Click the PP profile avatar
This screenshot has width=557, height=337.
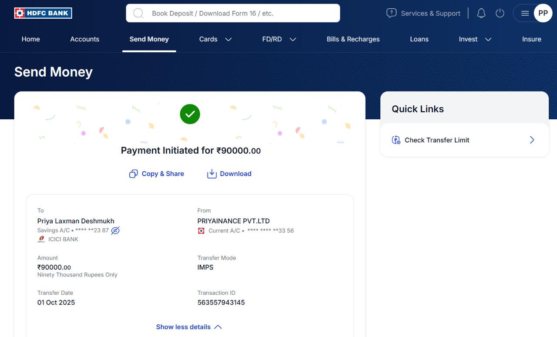pyautogui.click(x=543, y=13)
